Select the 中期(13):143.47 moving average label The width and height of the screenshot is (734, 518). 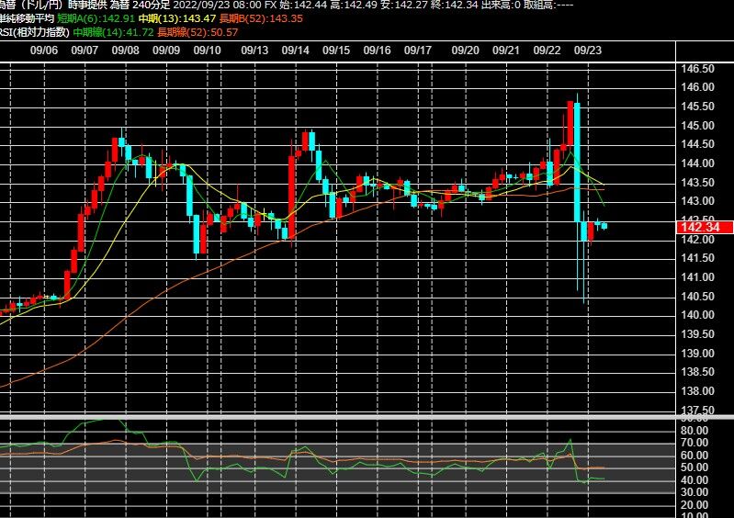(177, 18)
